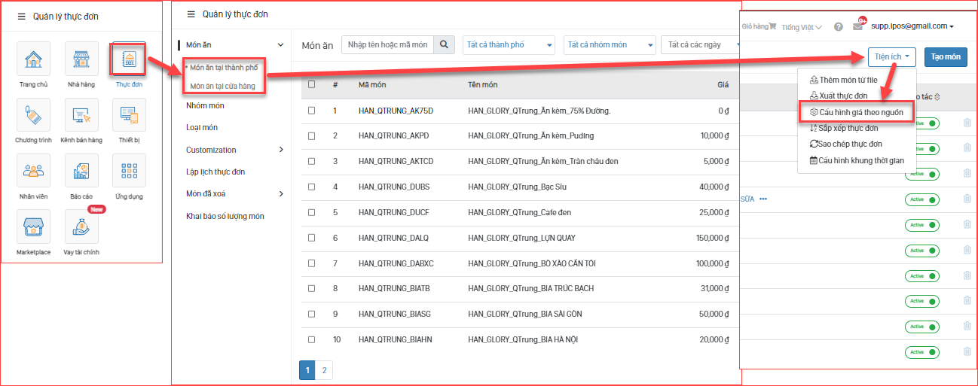Check the select-all header checkbox
Image resolution: width=978 pixels, height=386 pixels.
coord(312,84)
